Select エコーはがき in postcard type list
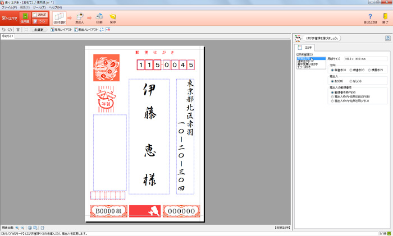 click(304, 67)
